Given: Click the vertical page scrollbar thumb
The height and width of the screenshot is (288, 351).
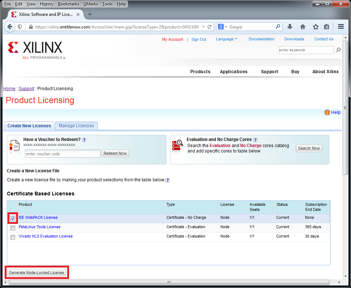Looking at the screenshot, I should click(x=345, y=107).
